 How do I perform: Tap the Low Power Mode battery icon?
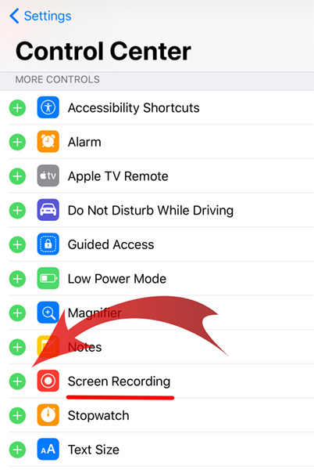click(x=48, y=278)
